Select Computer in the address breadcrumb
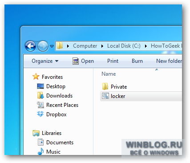 click(x=85, y=46)
